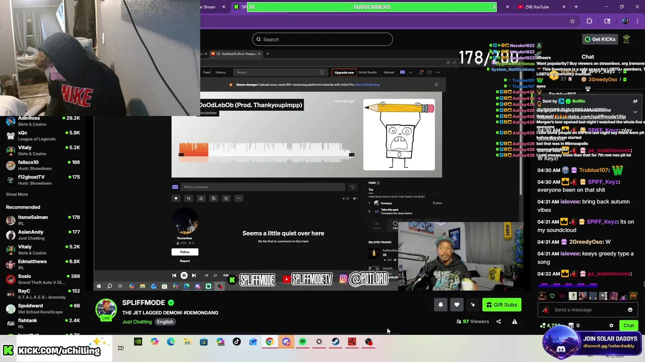Open Sosio recommended channel

tap(43, 279)
